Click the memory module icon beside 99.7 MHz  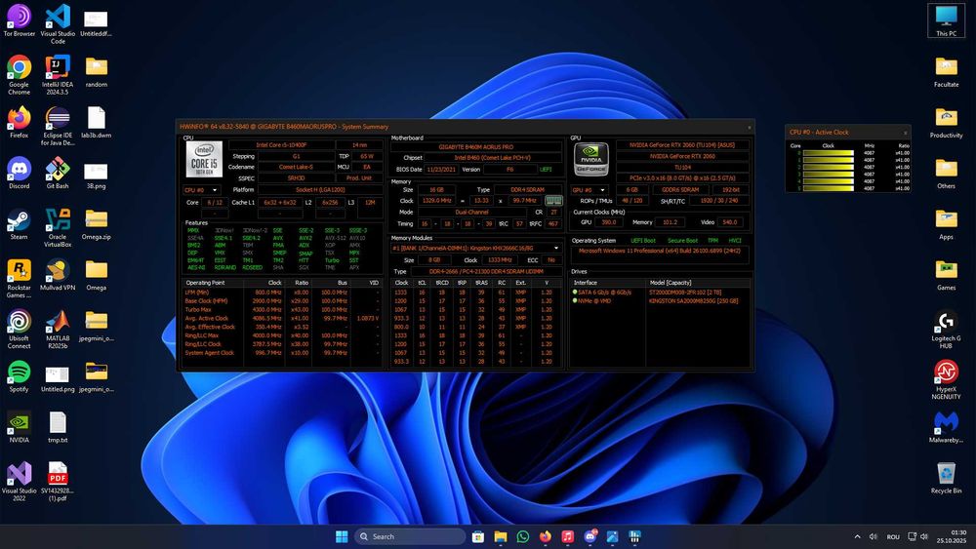click(x=553, y=200)
